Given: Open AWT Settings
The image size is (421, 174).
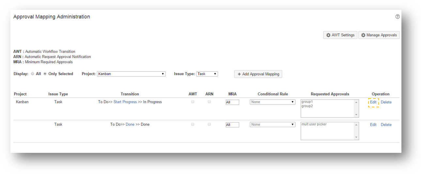Looking at the screenshot, I should pyautogui.click(x=340, y=35).
